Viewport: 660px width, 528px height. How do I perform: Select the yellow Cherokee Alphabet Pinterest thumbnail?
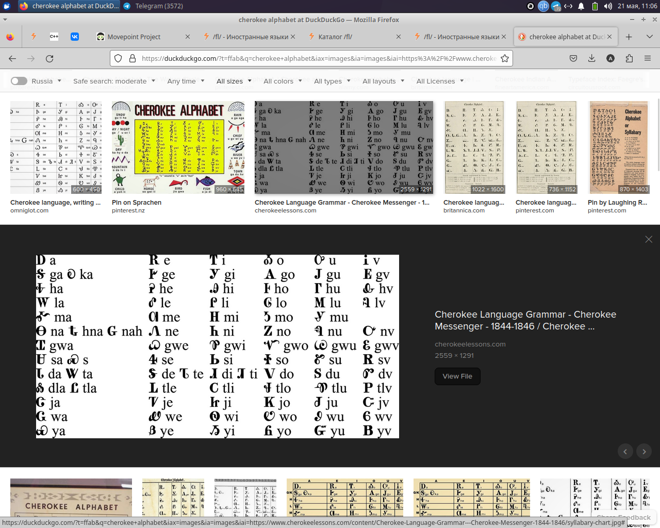point(178,147)
